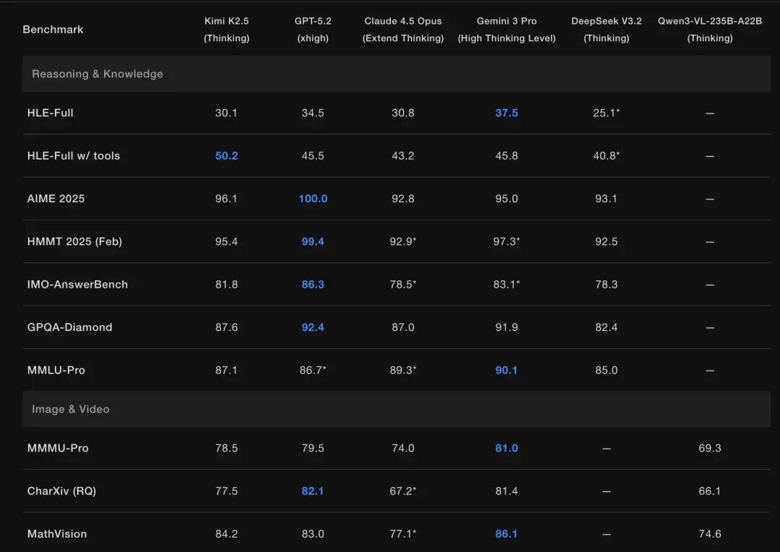
Task: Click the MMMU-Pro row label
Action: pos(58,448)
